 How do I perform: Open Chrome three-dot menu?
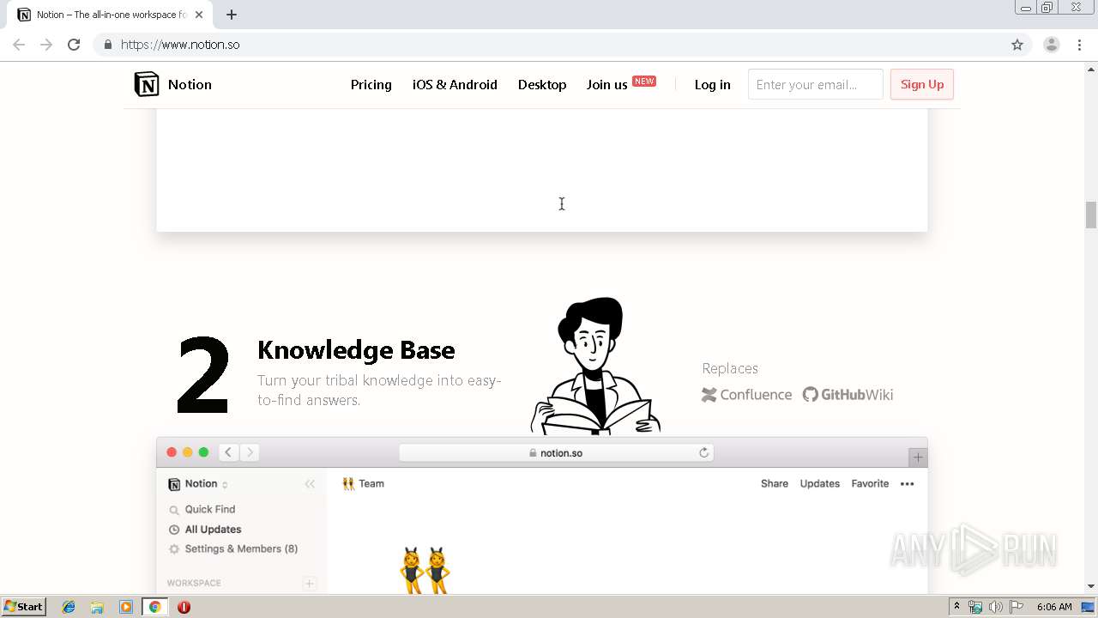coord(1079,45)
